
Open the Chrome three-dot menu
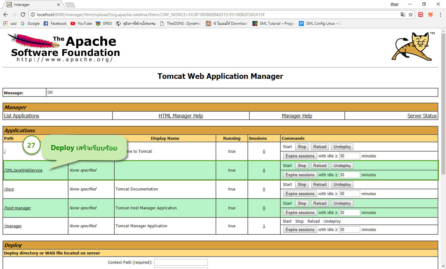(440, 15)
